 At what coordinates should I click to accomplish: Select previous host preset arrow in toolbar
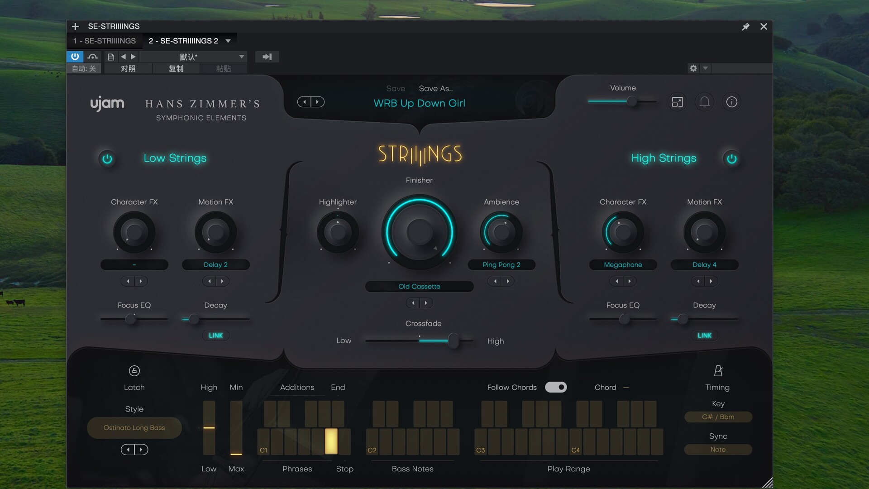123,57
